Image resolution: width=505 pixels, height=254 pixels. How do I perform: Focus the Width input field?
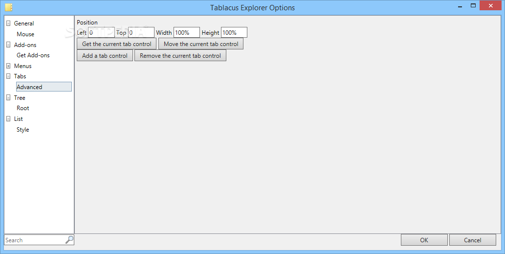point(187,33)
